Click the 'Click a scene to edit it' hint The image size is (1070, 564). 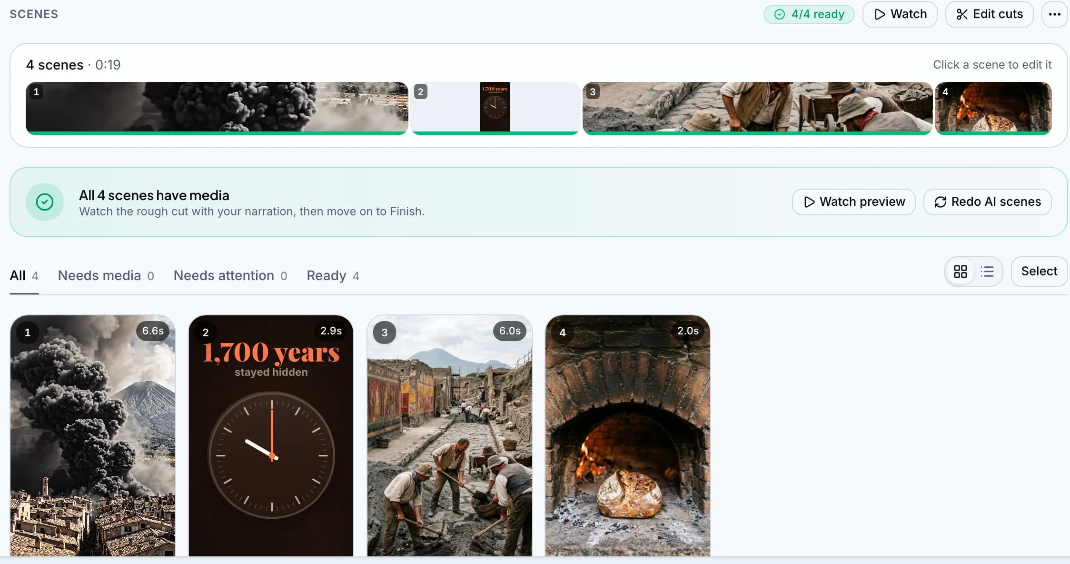click(x=992, y=65)
